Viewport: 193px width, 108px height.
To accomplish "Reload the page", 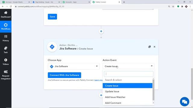I will [11, 7].
